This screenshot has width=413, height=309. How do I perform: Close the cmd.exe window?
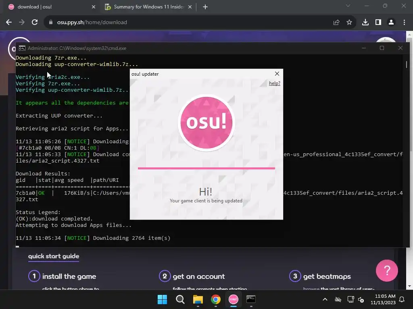(x=400, y=48)
